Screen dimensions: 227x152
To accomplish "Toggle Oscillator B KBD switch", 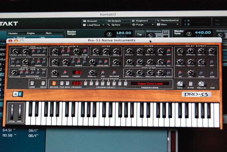I will click(106, 62).
